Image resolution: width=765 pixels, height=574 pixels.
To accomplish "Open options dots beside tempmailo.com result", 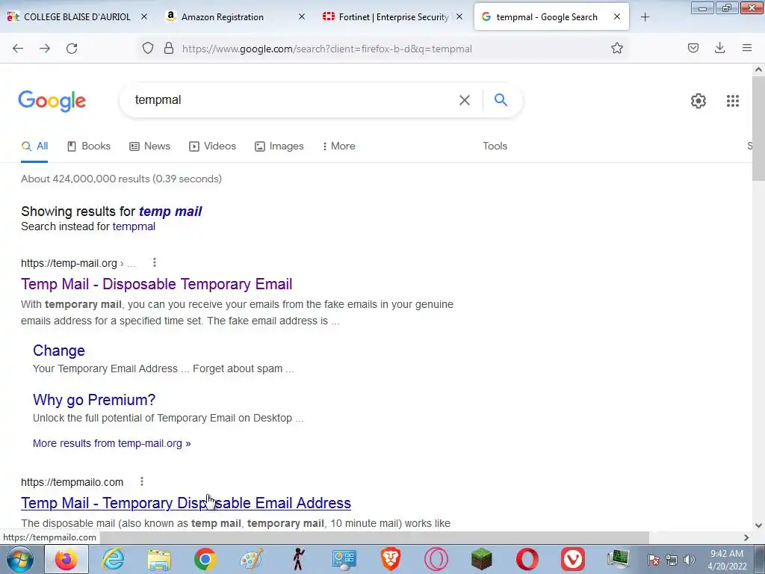I will pyautogui.click(x=142, y=482).
